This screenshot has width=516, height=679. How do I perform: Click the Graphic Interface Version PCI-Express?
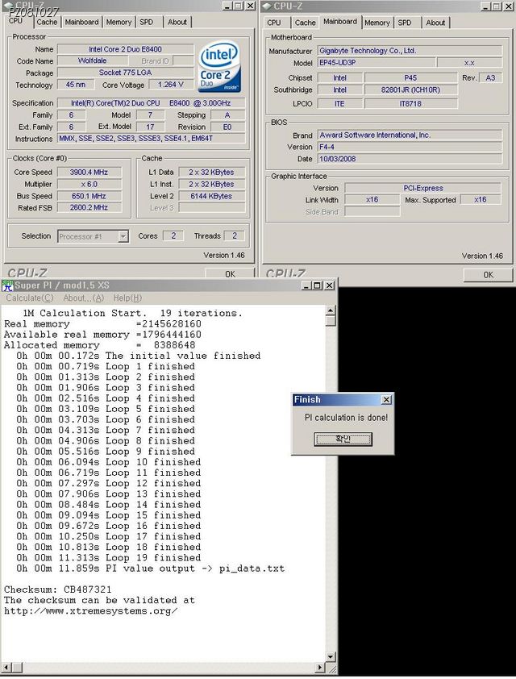pos(423,188)
